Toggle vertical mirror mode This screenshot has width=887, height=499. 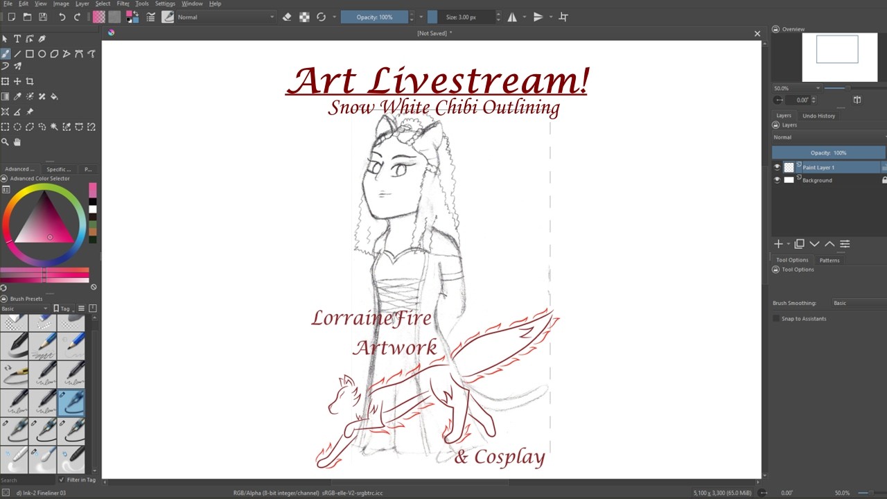point(538,17)
